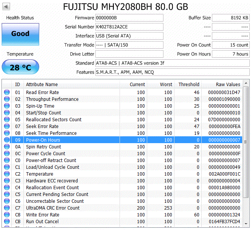The height and width of the screenshot is (230, 252).
Task: Click the attribute list scrollbar thumb
Action: (x=246, y=142)
